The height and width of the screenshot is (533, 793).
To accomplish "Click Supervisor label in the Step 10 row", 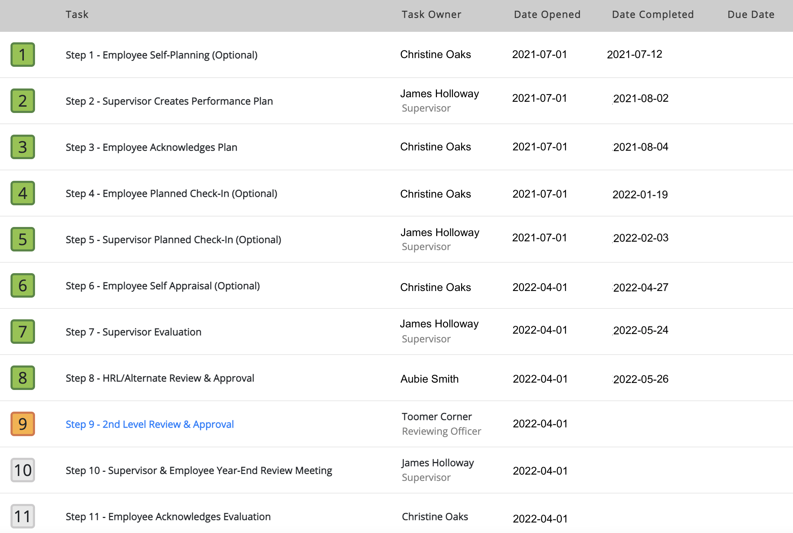I will (426, 477).
